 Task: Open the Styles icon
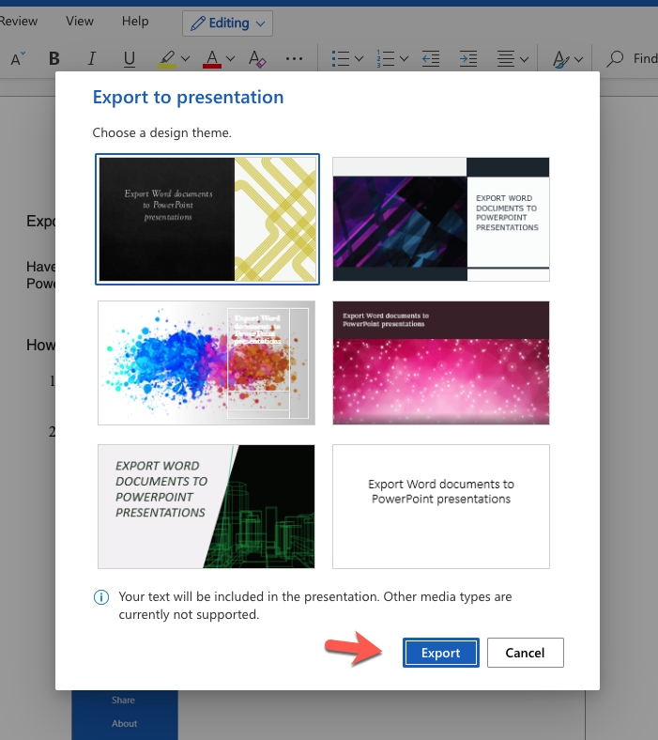[x=560, y=59]
